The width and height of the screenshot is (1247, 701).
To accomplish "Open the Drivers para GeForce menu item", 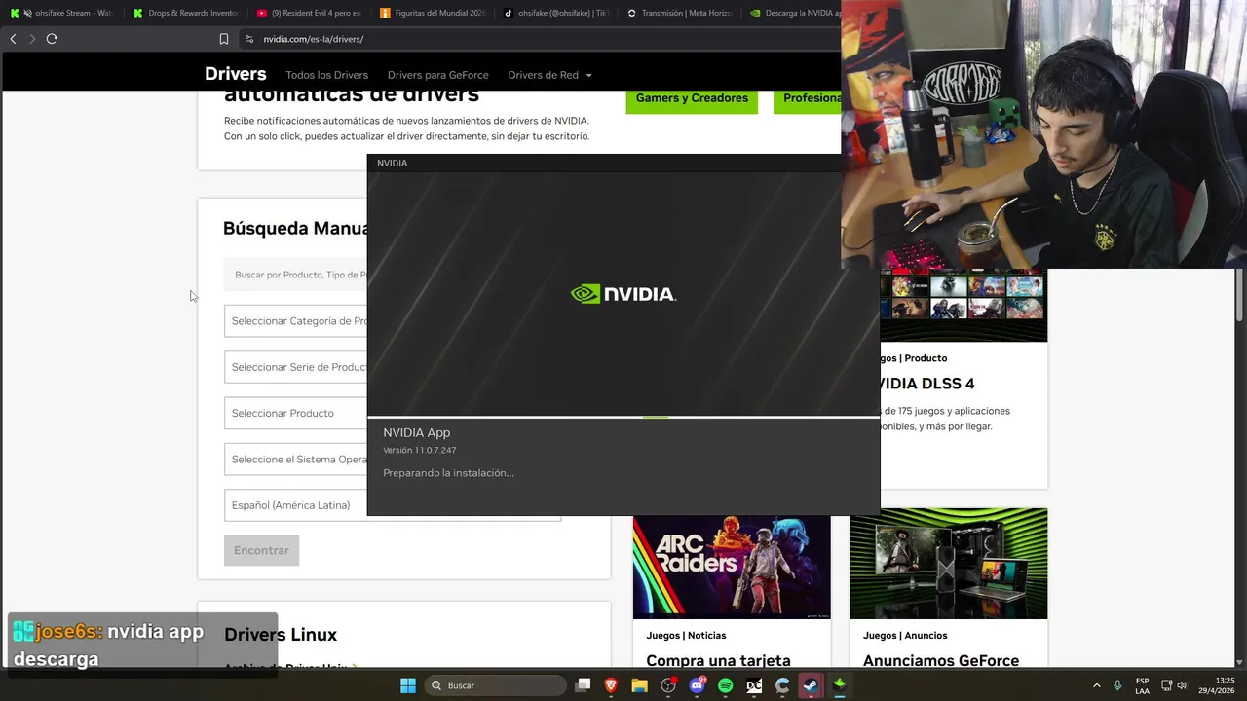I will tap(437, 75).
